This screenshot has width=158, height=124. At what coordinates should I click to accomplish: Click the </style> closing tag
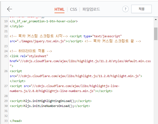click(17, 26)
